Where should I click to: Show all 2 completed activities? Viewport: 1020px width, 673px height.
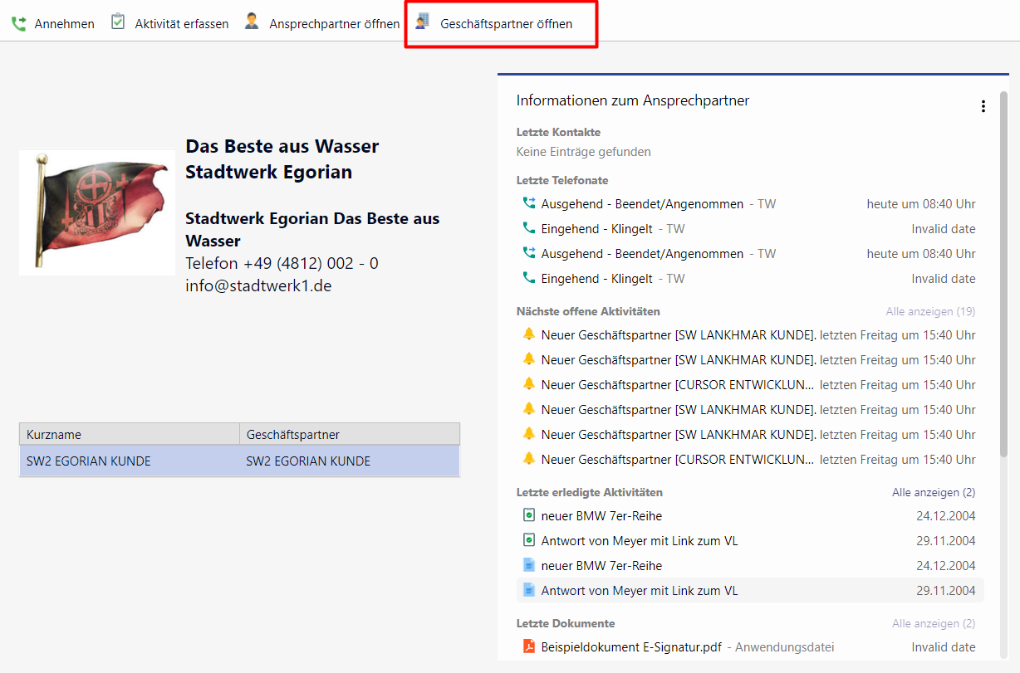tap(934, 492)
